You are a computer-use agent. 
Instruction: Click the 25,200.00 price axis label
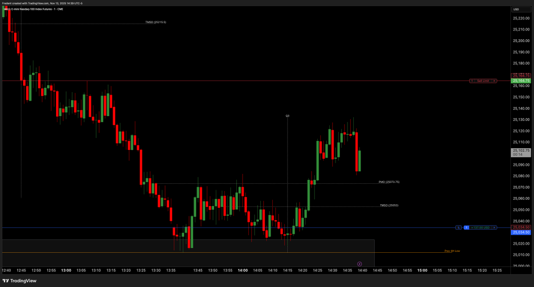521,41
